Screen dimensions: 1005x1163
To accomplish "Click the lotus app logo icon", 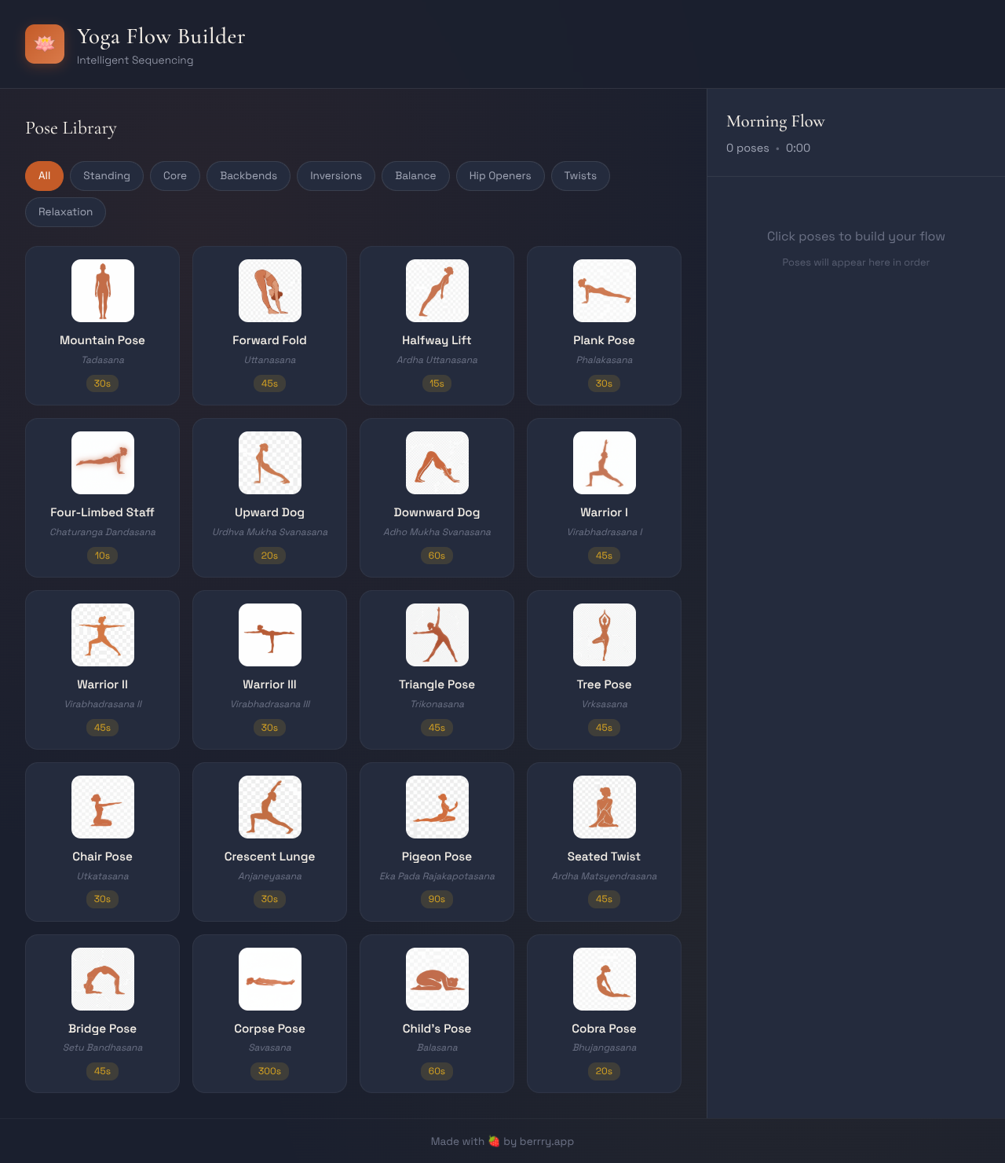I will (45, 44).
